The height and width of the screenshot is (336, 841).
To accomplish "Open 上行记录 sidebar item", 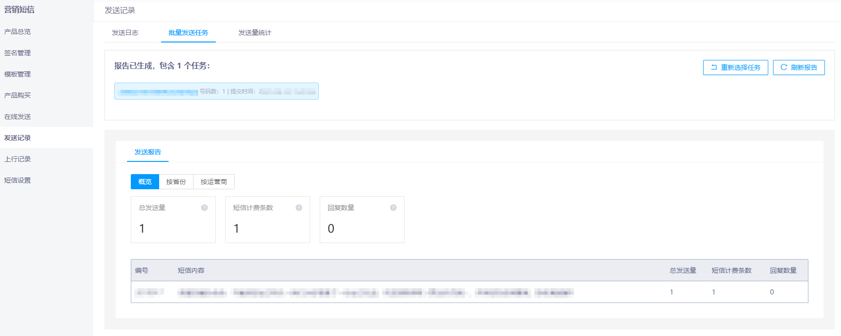I will [17, 159].
